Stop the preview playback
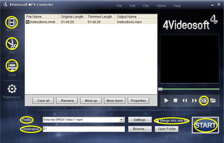This screenshot has height=143, width=224. click(175, 101)
